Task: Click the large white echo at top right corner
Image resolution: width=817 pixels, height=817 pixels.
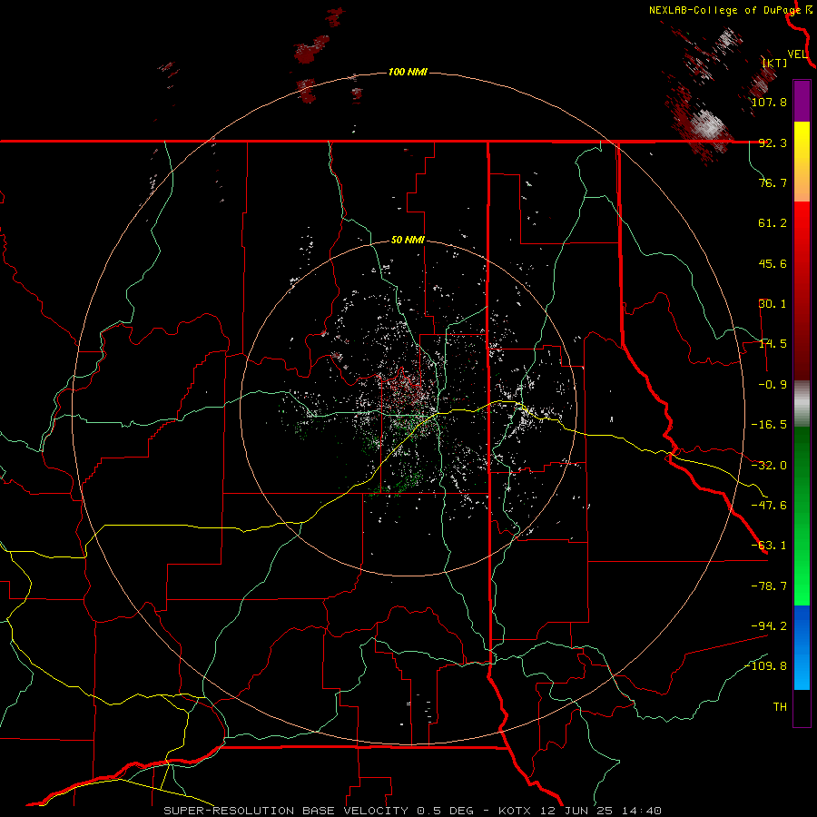Action: click(x=707, y=125)
